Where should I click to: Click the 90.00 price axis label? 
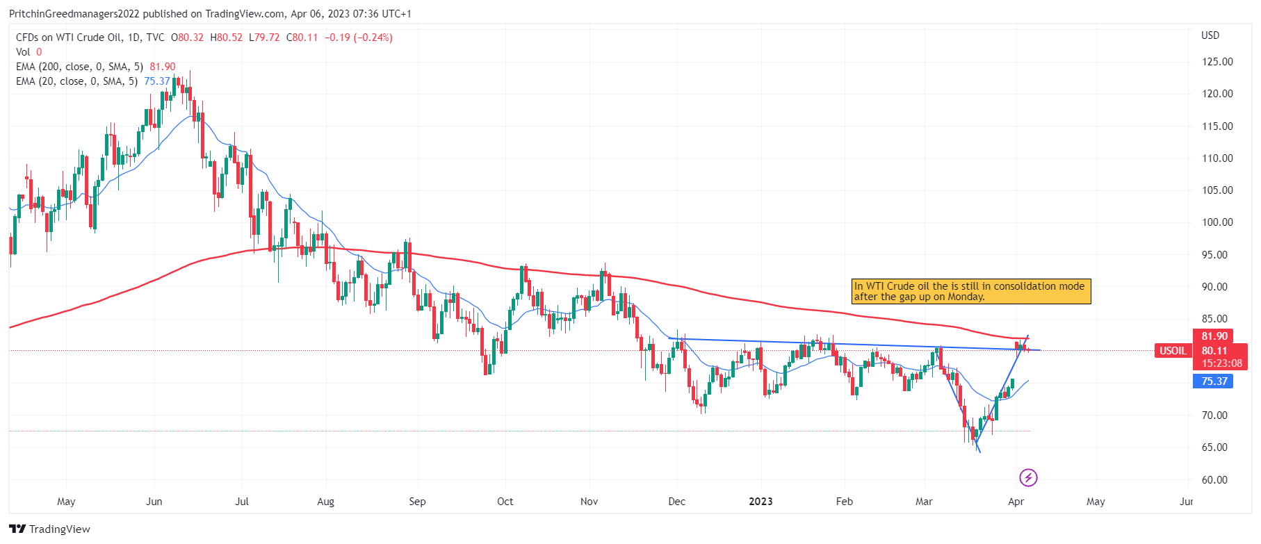(1214, 287)
